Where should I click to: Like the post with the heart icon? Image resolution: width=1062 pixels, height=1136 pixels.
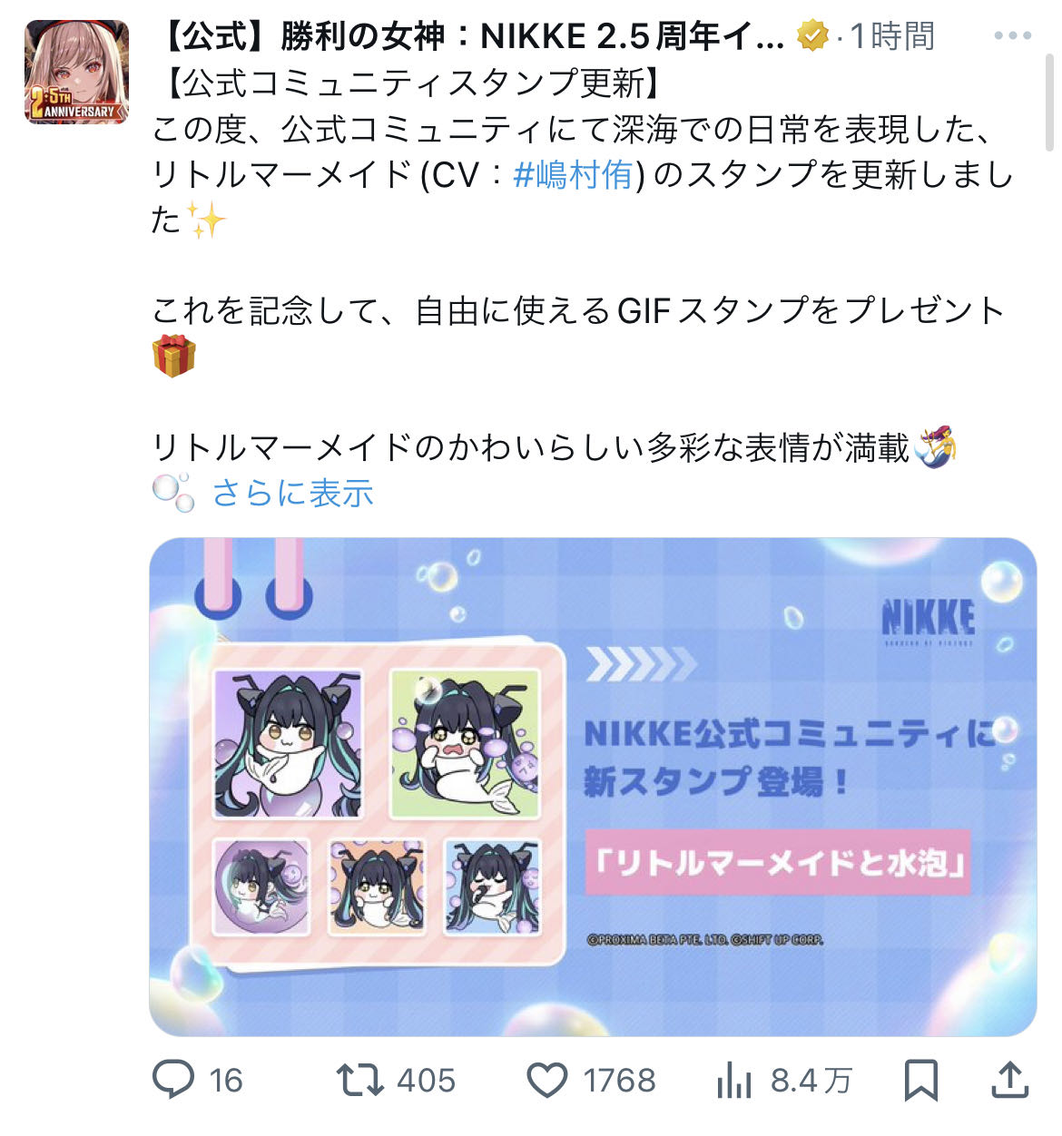click(547, 1081)
